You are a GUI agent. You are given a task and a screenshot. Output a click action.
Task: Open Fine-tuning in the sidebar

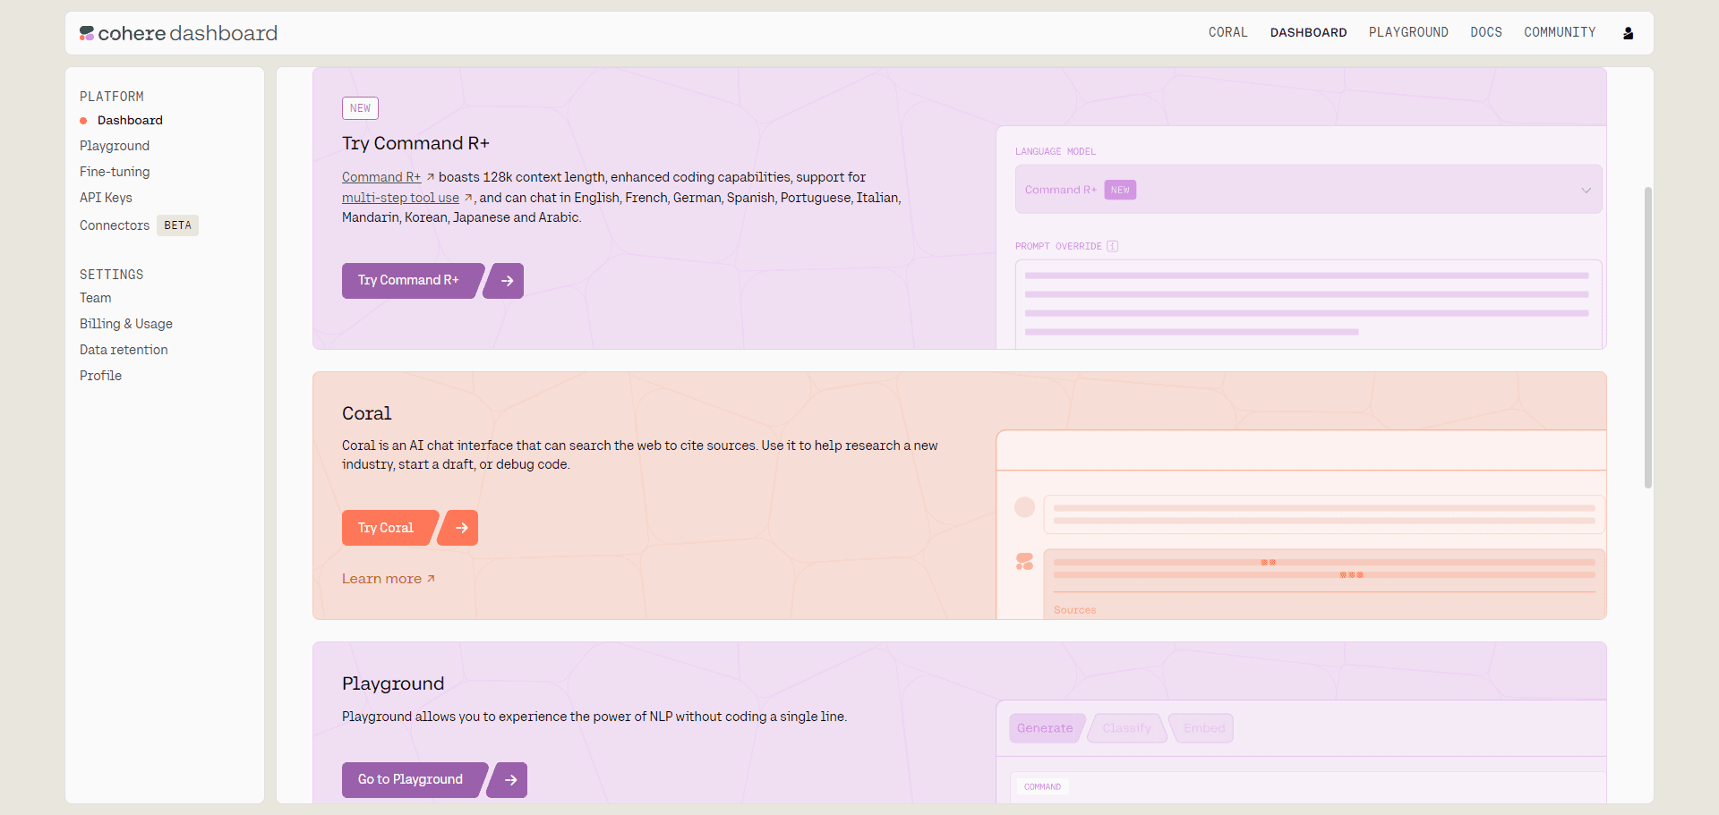pyautogui.click(x=115, y=172)
